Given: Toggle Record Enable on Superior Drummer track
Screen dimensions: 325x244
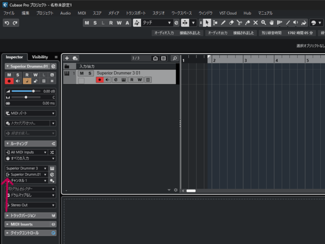Looking at the screenshot, I should tap(100, 80).
